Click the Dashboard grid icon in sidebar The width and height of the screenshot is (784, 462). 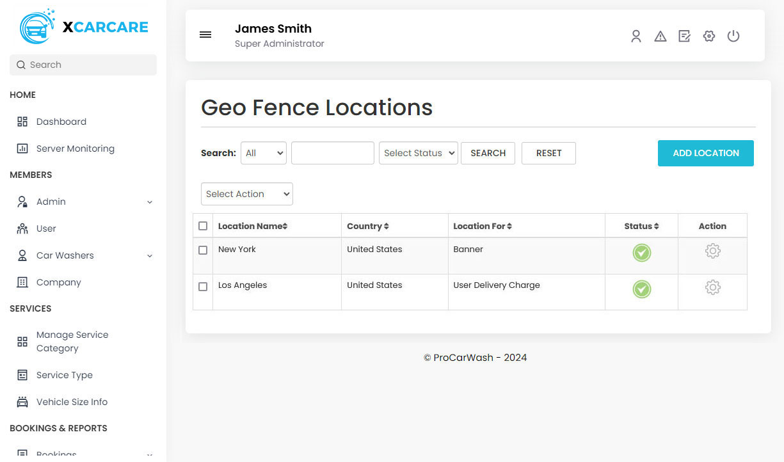click(22, 122)
